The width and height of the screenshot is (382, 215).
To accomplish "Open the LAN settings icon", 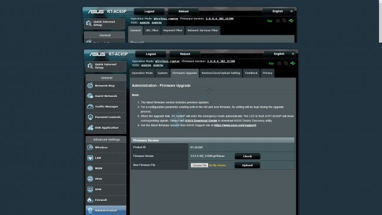I will pos(90,158).
